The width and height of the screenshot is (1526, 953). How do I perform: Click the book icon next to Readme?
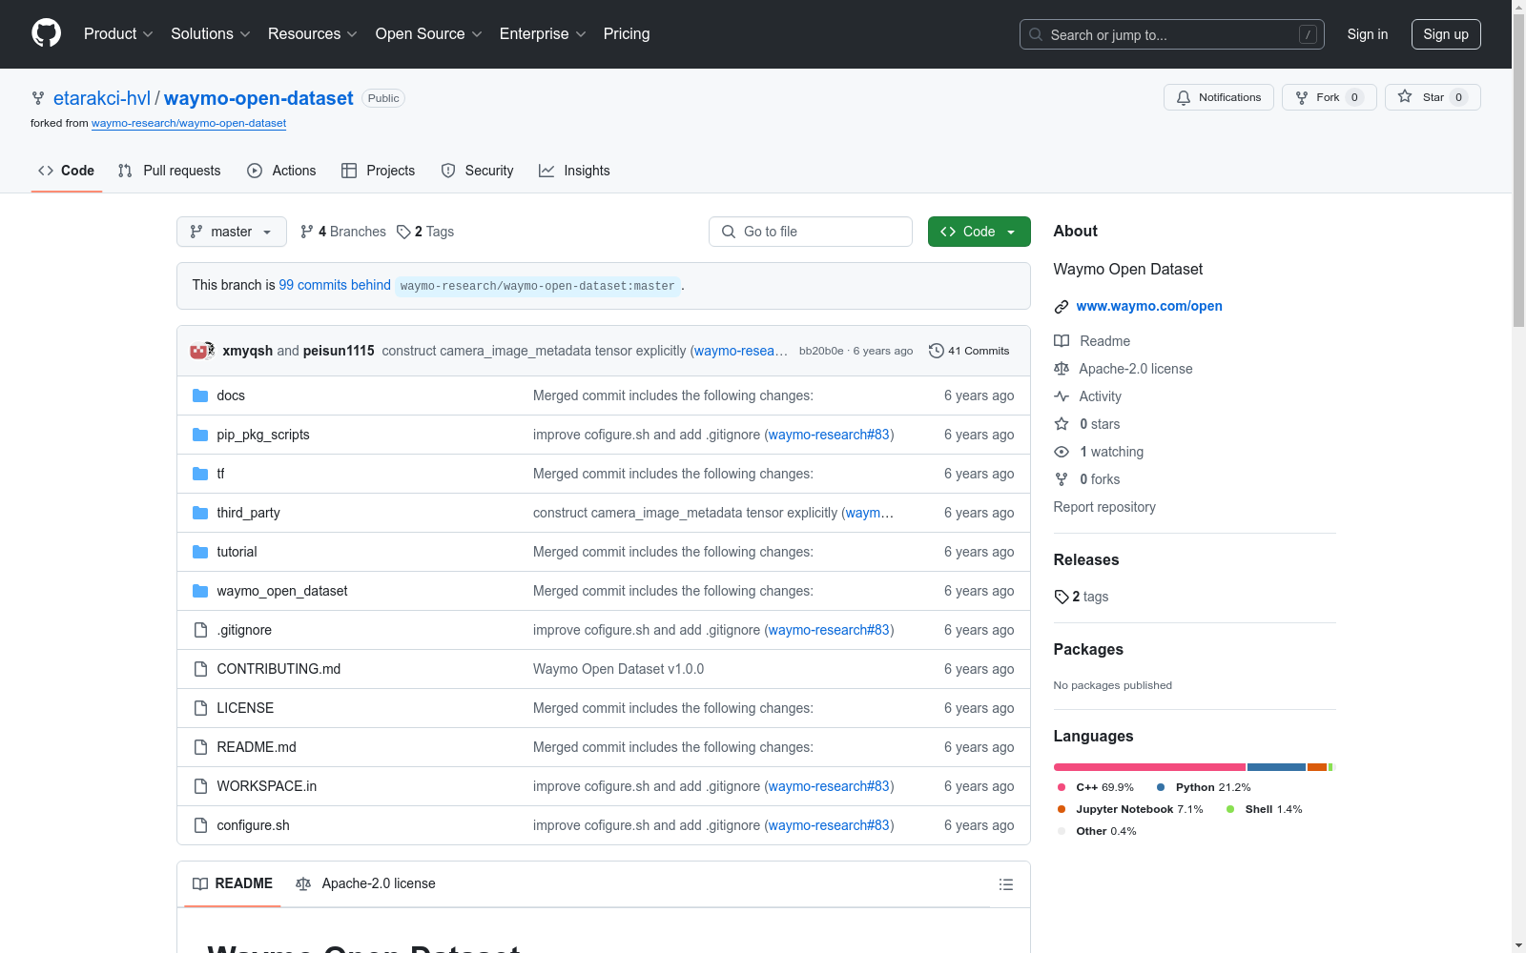(1062, 341)
